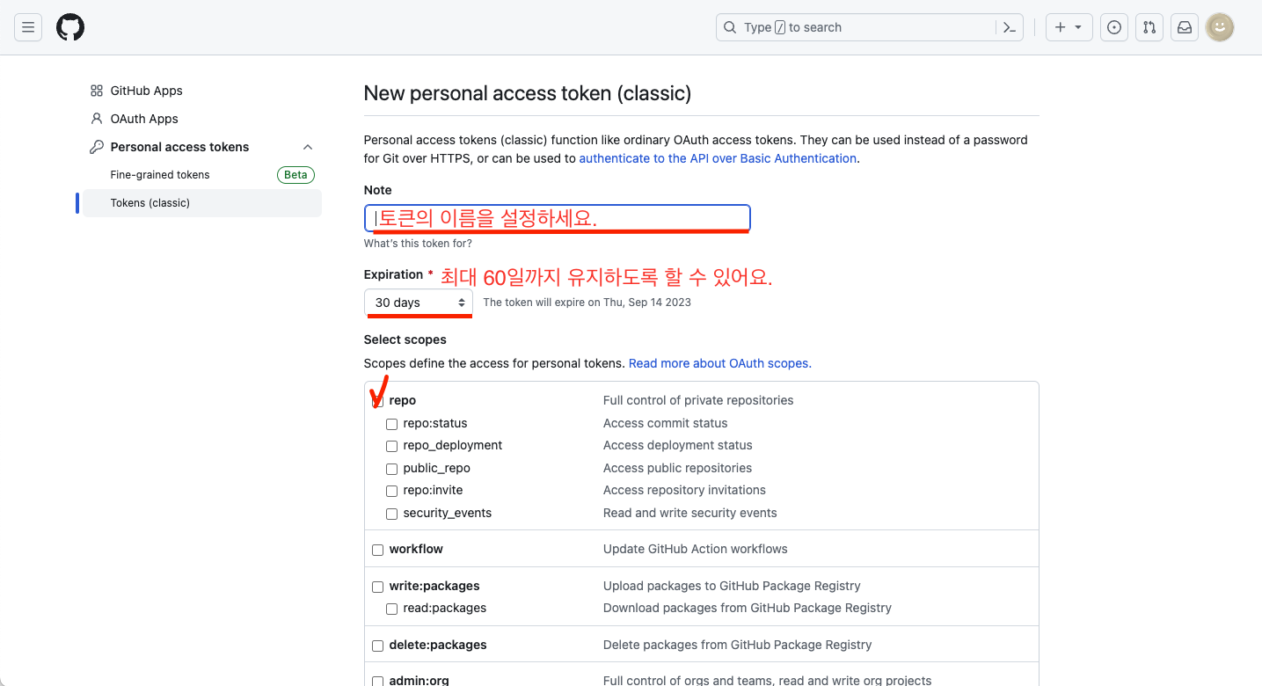Click the token will expire date text
The width and height of the screenshot is (1262, 686).
(587, 303)
